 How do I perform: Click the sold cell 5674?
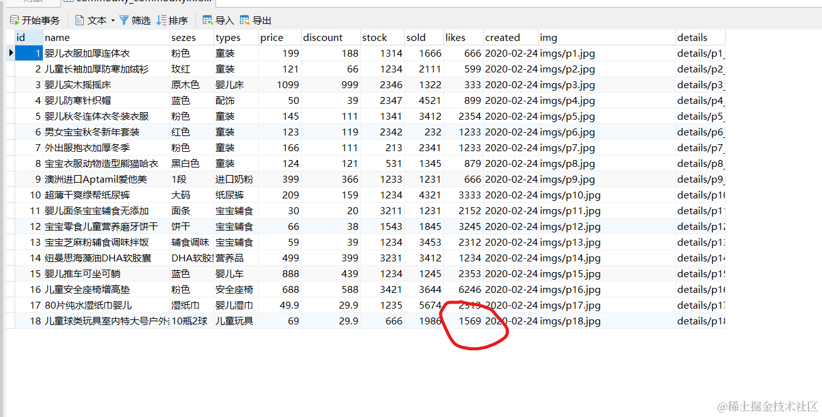(x=424, y=306)
